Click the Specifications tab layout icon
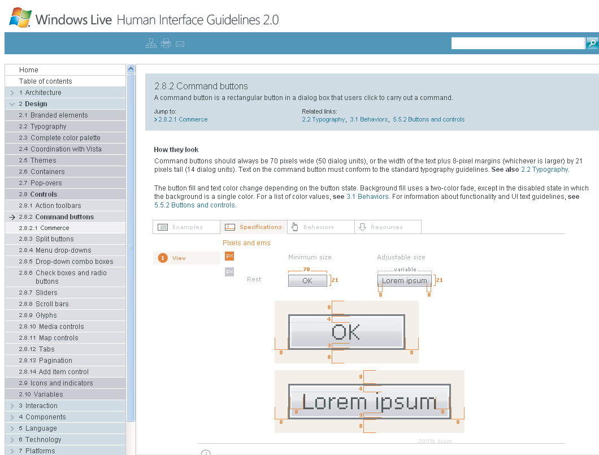 point(230,227)
